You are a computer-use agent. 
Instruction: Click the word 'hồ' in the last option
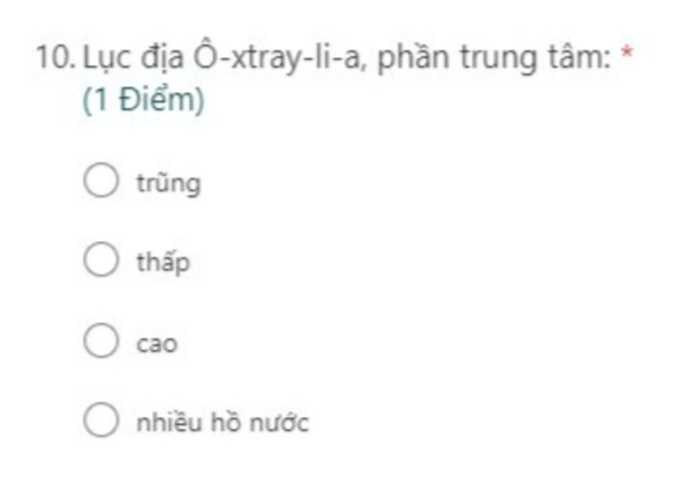point(226,422)
